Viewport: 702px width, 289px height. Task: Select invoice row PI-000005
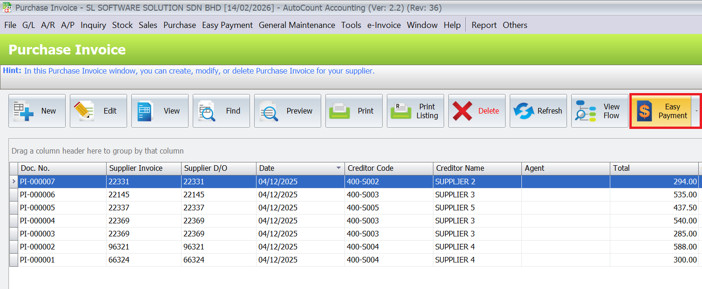37,208
